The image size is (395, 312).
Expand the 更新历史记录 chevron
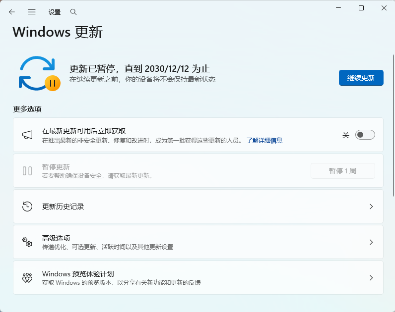pyautogui.click(x=371, y=207)
